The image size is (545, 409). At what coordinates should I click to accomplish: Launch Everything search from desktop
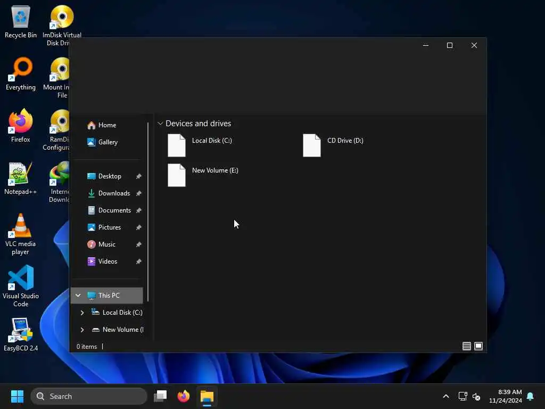tap(21, 74)
